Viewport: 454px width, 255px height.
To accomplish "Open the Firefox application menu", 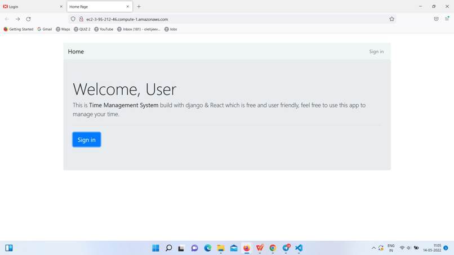I will pyautogui.click(x=447, y=19).
